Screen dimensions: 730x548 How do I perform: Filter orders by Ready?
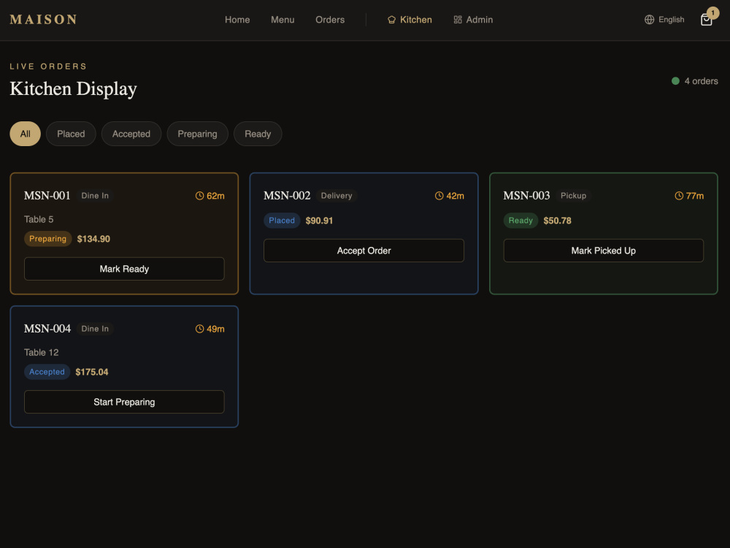[x=258, y=134]
